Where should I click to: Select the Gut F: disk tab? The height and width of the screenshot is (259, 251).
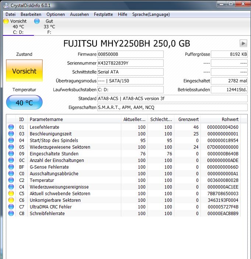pyautogui.click(x=49, y=27)
